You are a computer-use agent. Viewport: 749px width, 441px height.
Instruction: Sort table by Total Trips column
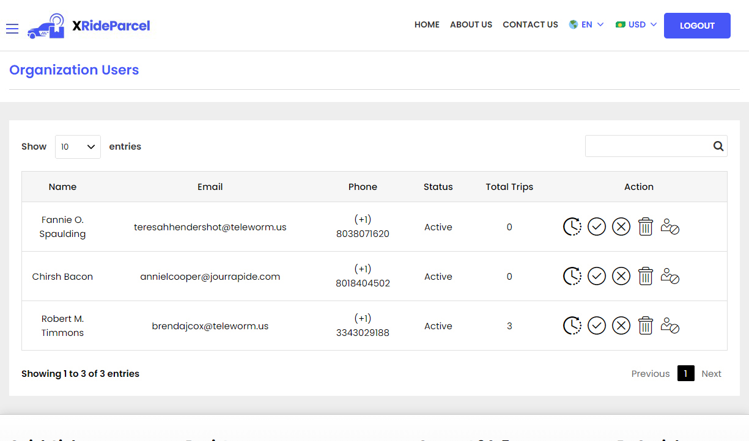(x=509, y=187)
